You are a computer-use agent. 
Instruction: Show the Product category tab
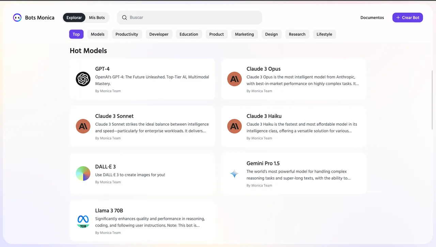(x=217, y=34)
